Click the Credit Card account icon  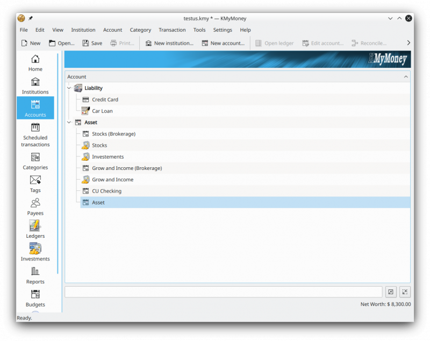[85, 100]
